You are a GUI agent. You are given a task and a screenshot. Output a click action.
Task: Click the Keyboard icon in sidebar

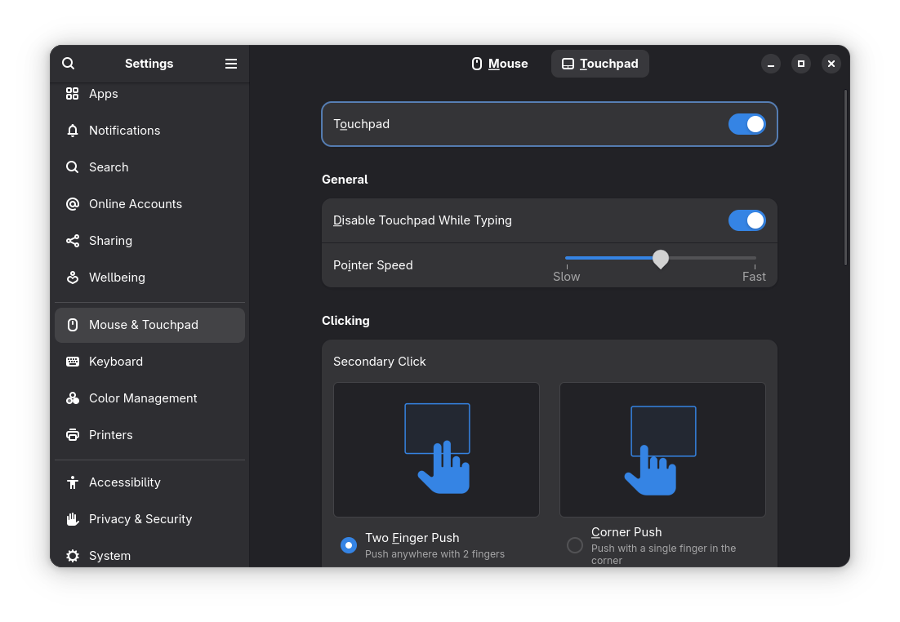pyautogui.click(x=73, y=362)
